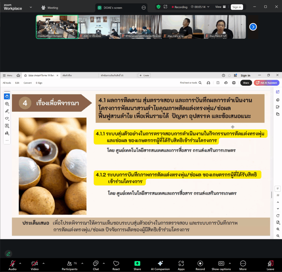Open the View layout dropdown
Image resolution: width=282 pixels, height=272 pixels.
coord(220,7)
